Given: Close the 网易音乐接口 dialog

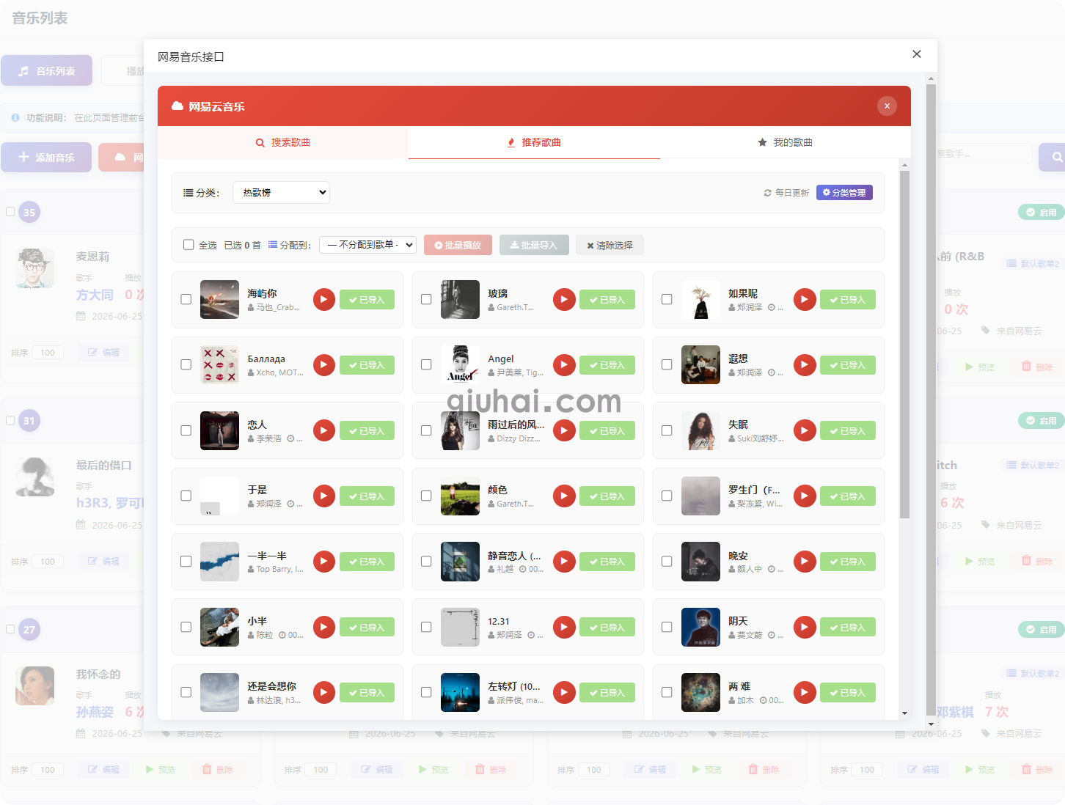Looking at the screenshot, I should tap(917, 54).
